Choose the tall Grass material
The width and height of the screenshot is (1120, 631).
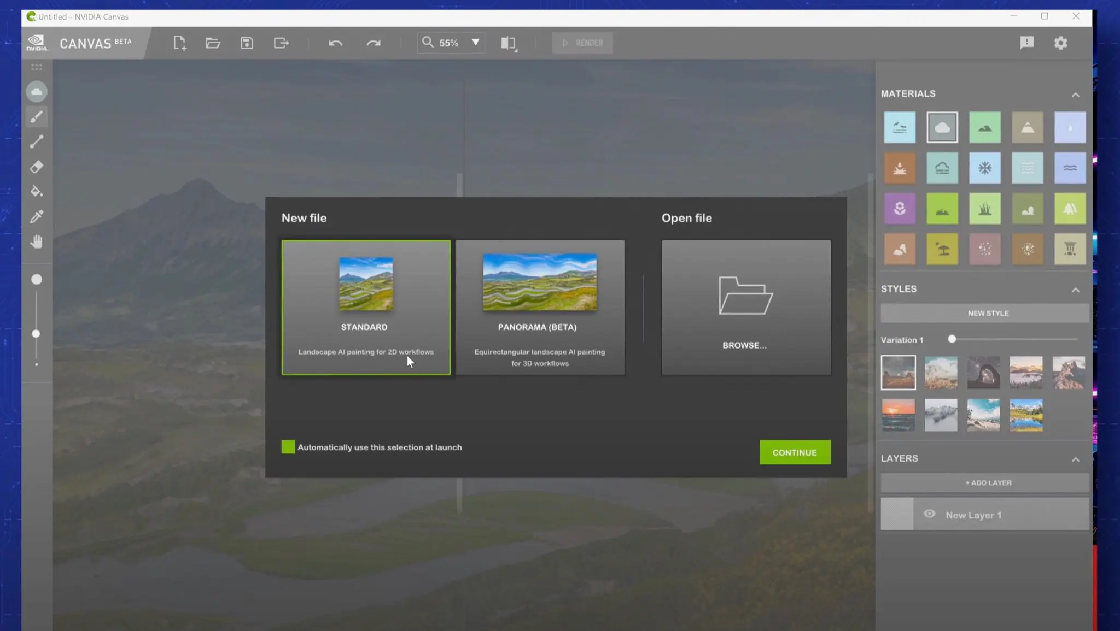[x=985, y=208]
